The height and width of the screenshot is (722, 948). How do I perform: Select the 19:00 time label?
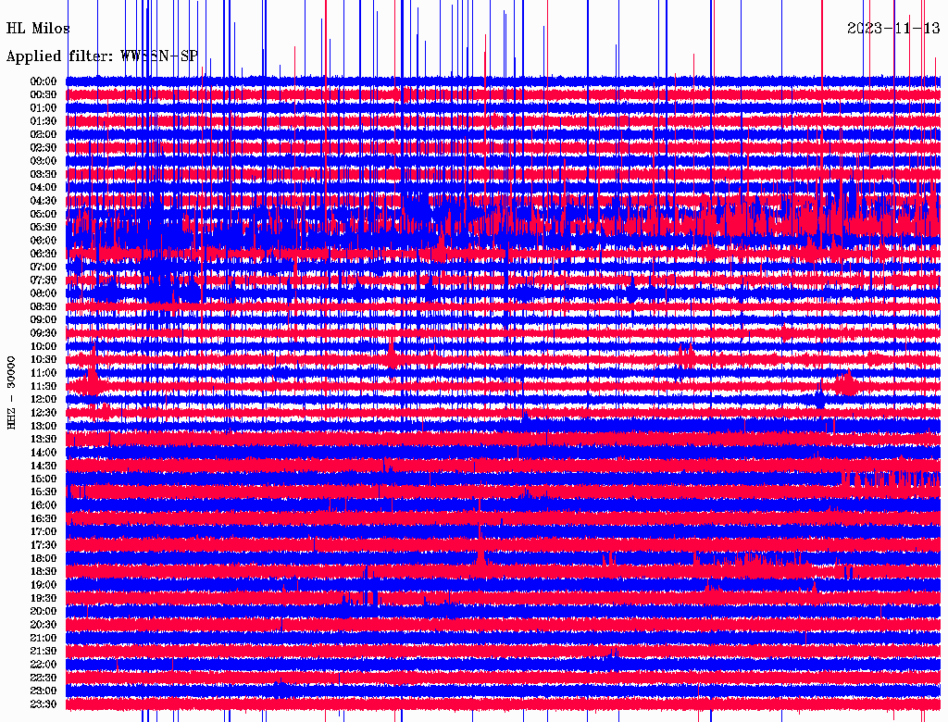(44, 585)
